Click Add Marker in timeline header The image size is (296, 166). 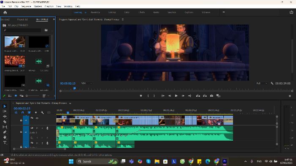coord(36,113)
